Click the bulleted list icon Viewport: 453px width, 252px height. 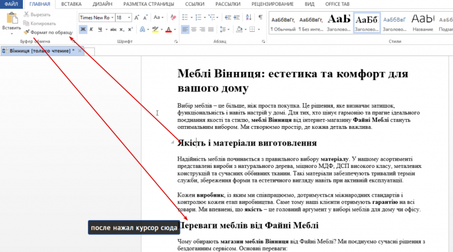185,18
